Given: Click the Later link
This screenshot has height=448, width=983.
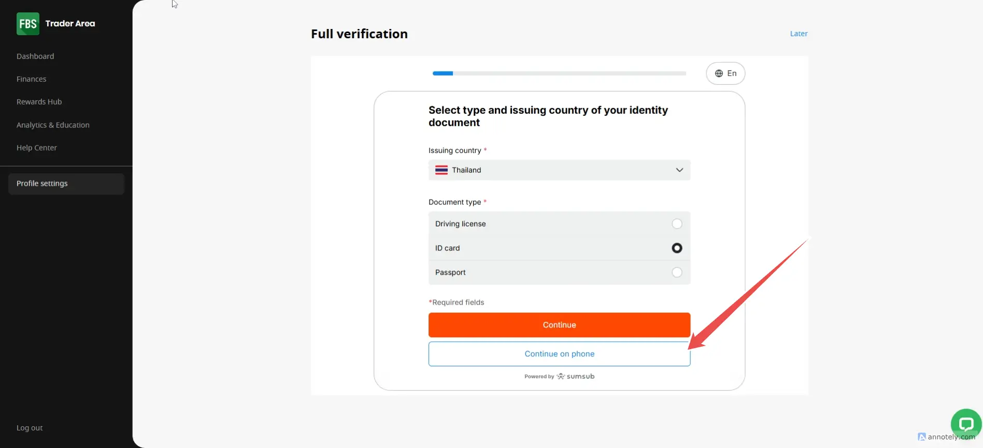Looking at the screenshot, I should coord(799,34).
